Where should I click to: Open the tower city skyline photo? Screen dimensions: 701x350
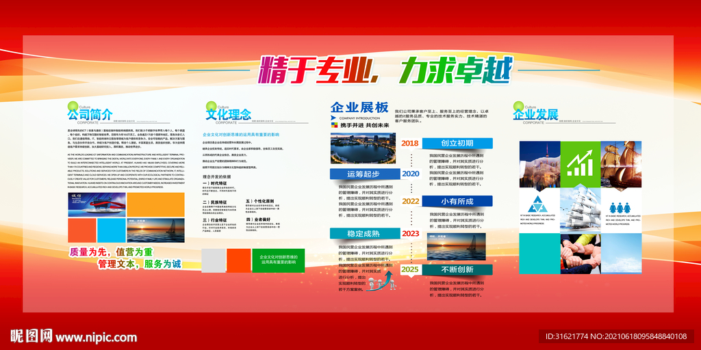pos(539,164)
